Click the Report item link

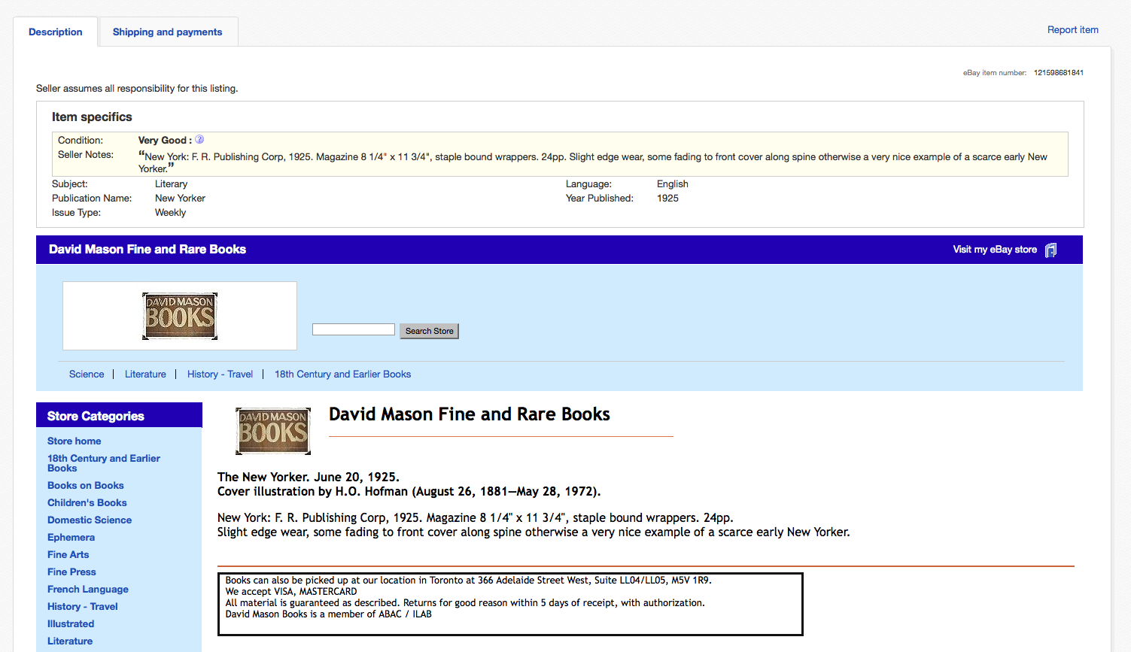(x=1073, y=30)
